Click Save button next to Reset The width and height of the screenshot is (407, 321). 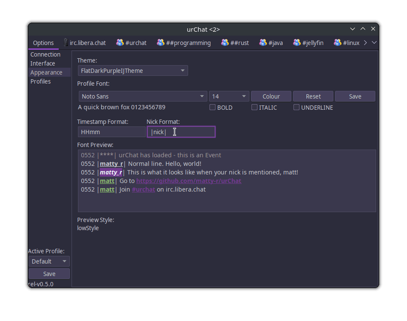[355, 96]
